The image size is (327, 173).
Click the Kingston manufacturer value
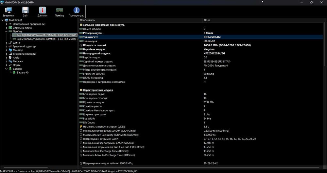click(x=209, y=50)
